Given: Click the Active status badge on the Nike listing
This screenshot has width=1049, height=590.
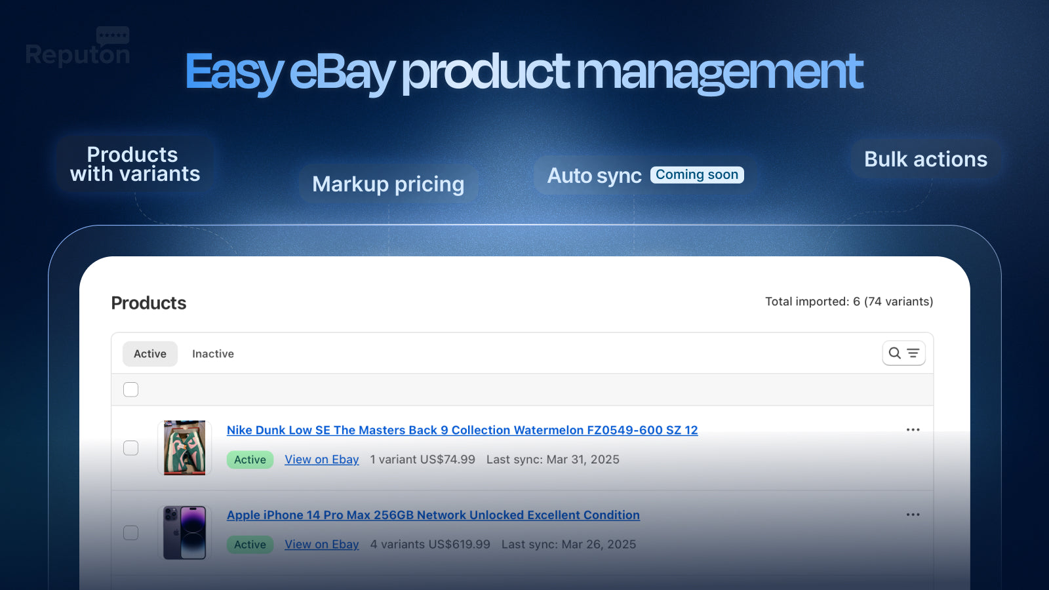Looking at the screenshot, I should 250,460.
